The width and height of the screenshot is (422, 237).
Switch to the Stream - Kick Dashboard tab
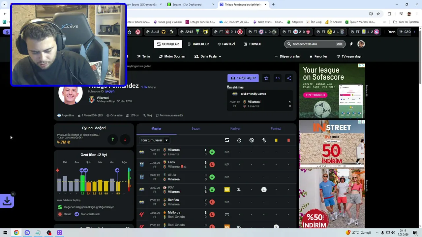tap(191, 5)
